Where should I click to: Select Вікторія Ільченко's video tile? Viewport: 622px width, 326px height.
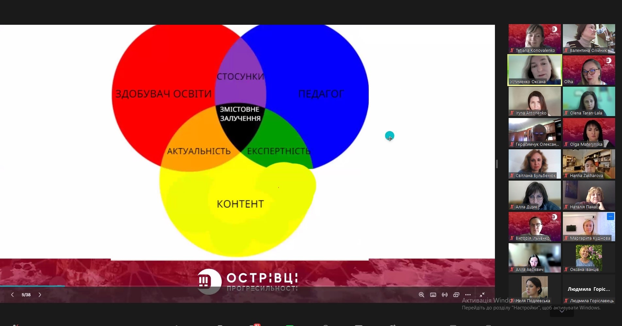point(535,227)
